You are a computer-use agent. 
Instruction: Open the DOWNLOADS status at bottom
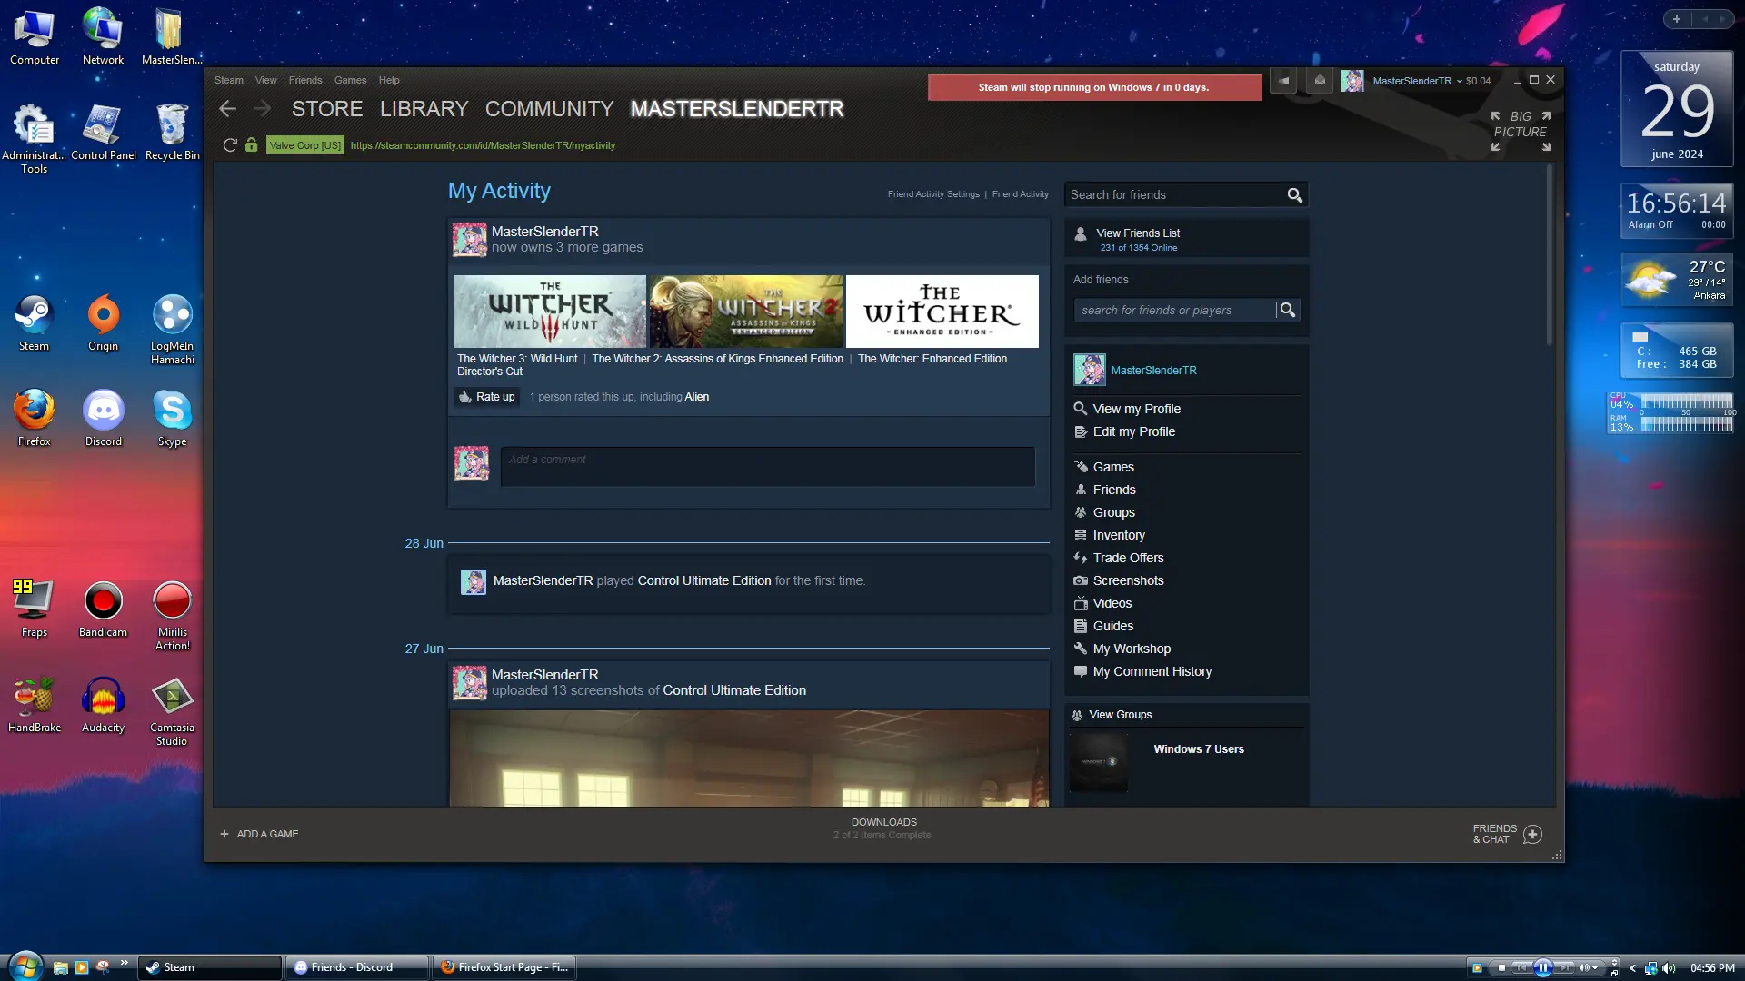pyautogui.click(x=882, y=828)
